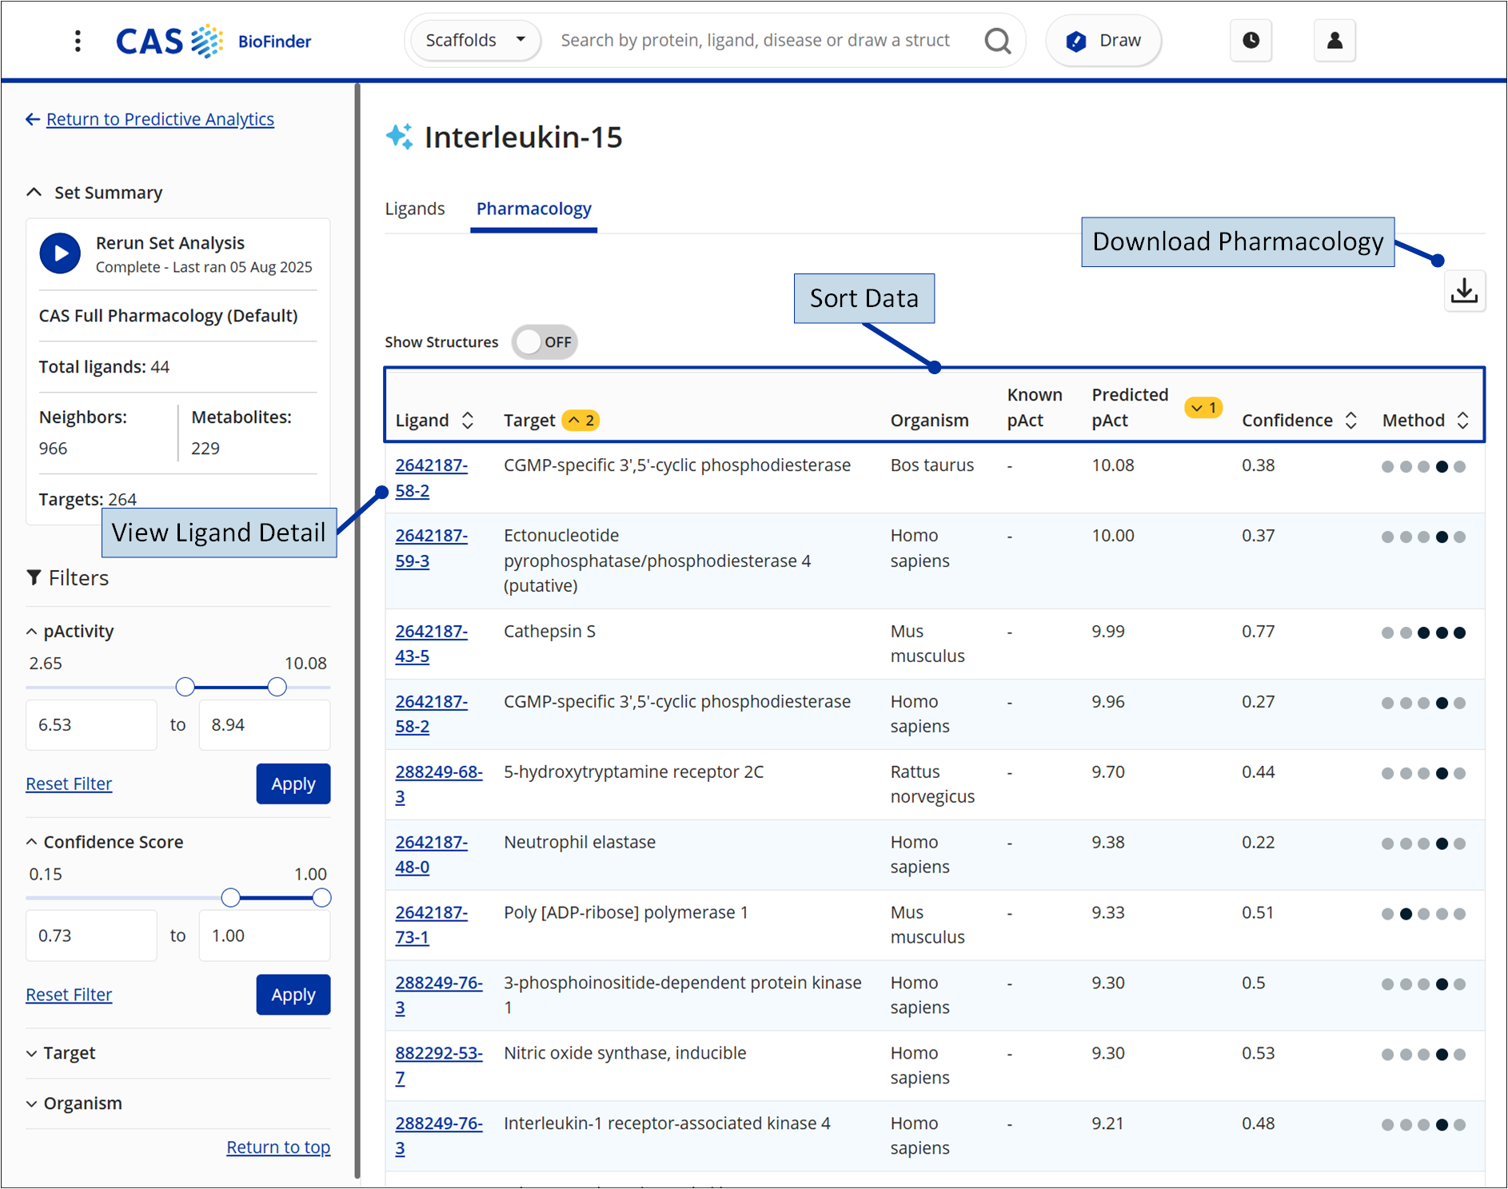Click the left panel vertical scrollbar
This screenshot has height=1189, width=1508.
point(357,632)
